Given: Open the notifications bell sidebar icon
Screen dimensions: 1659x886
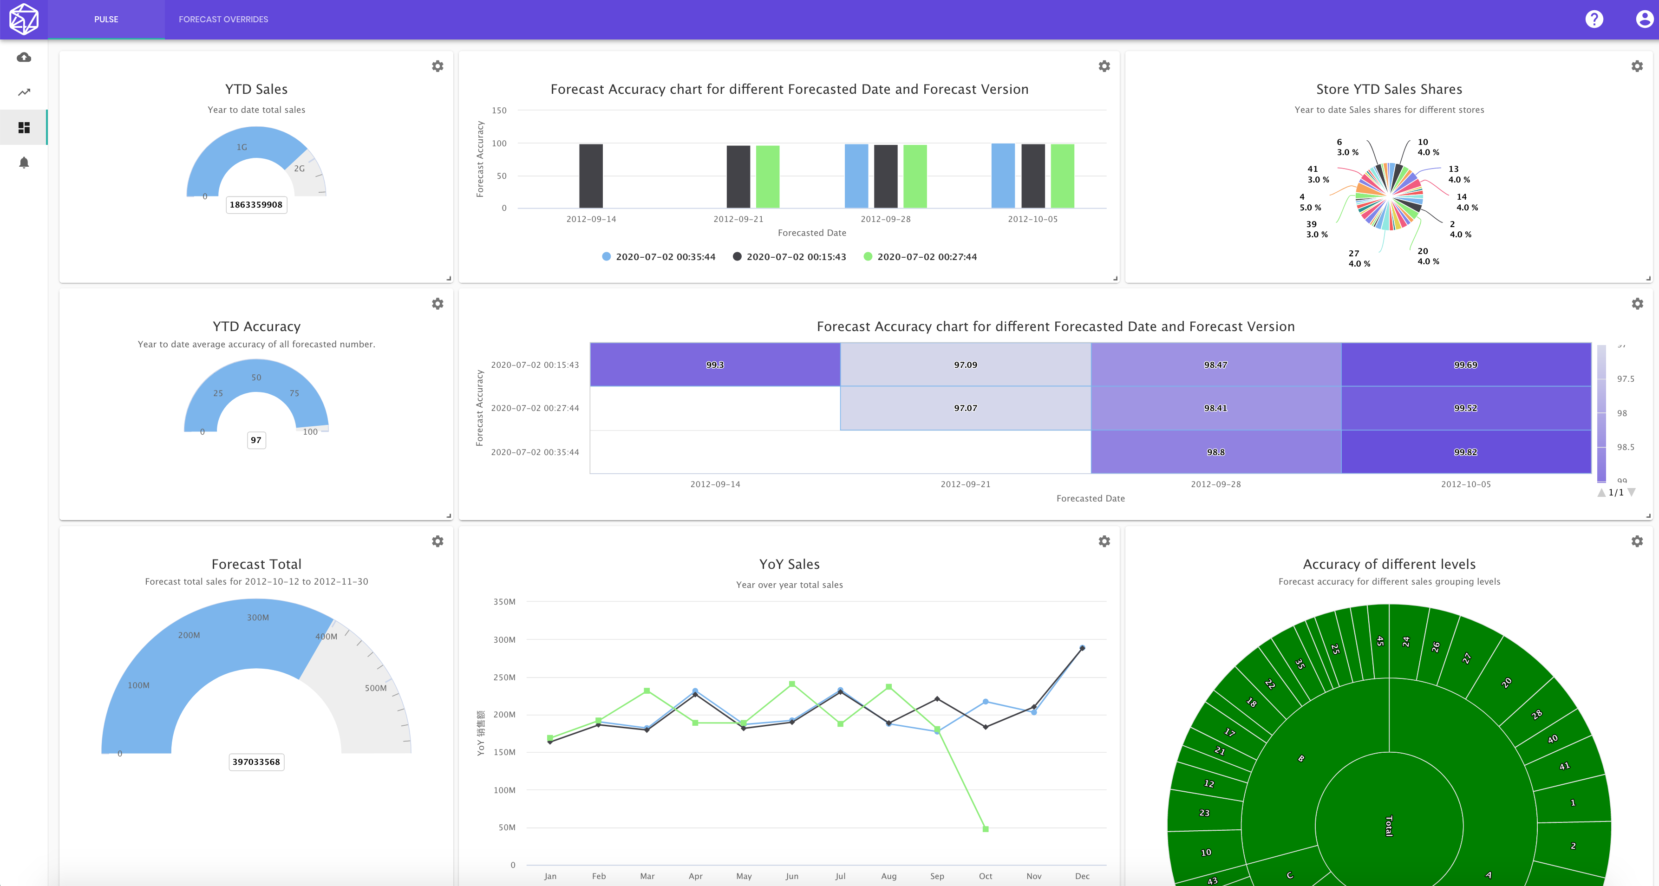Looking at the screenshot, I should 24,162.
